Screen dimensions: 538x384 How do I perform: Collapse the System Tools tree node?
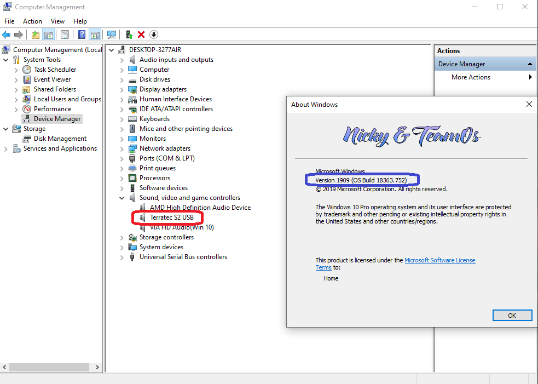point(6,60)
